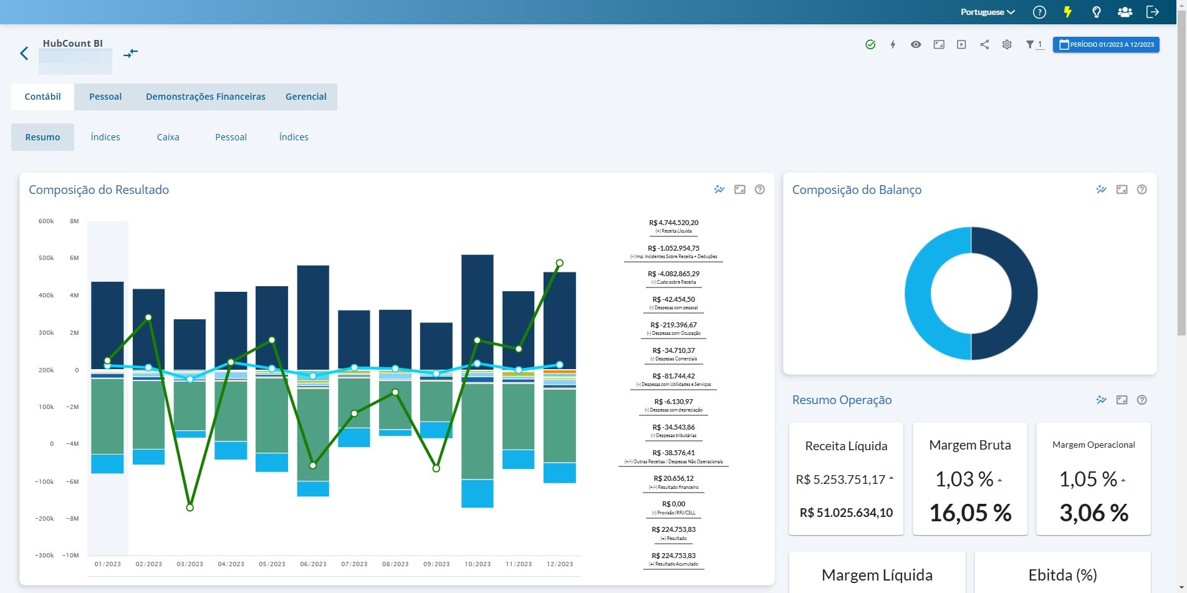Click the swap company arrows icon
The height and width of the screenshot is (593, 1187).
[x=130, y=54]
